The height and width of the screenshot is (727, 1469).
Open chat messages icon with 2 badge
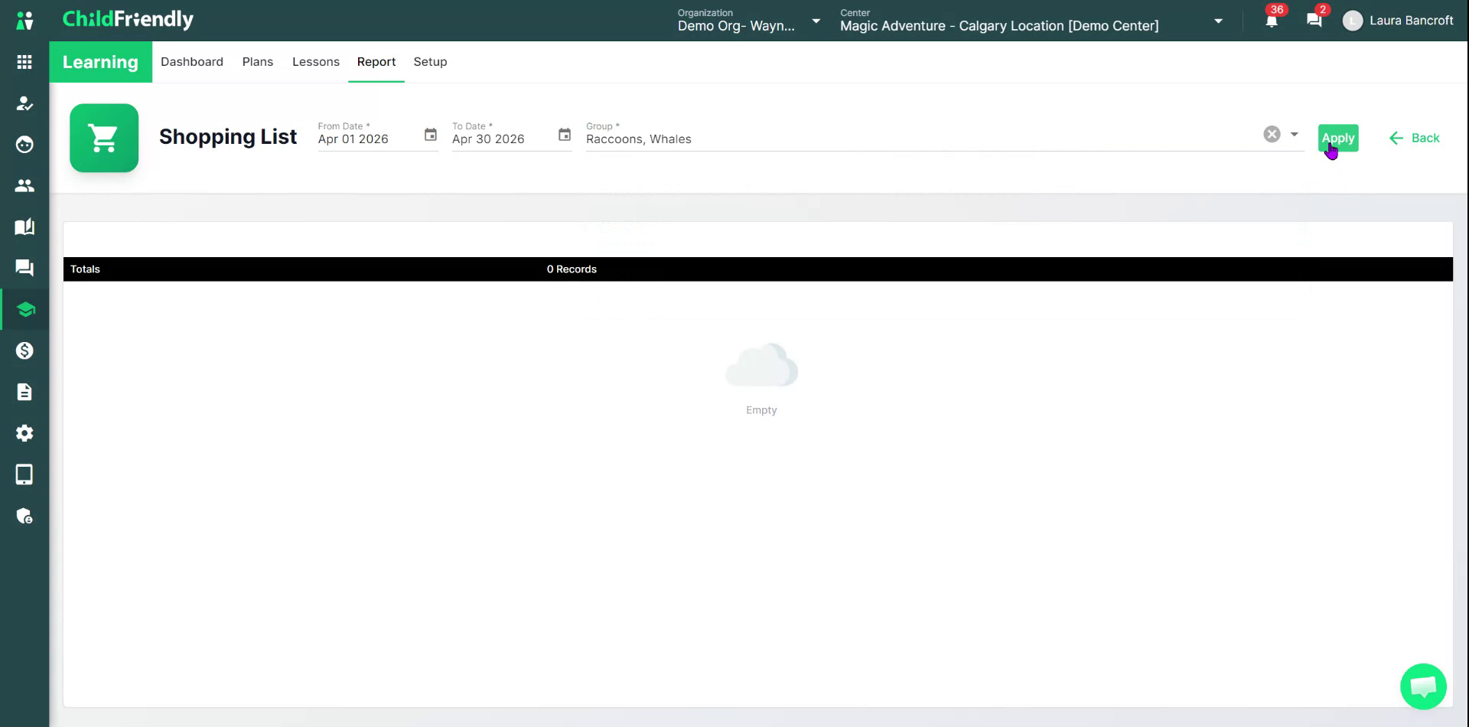tap(1314, 21)
